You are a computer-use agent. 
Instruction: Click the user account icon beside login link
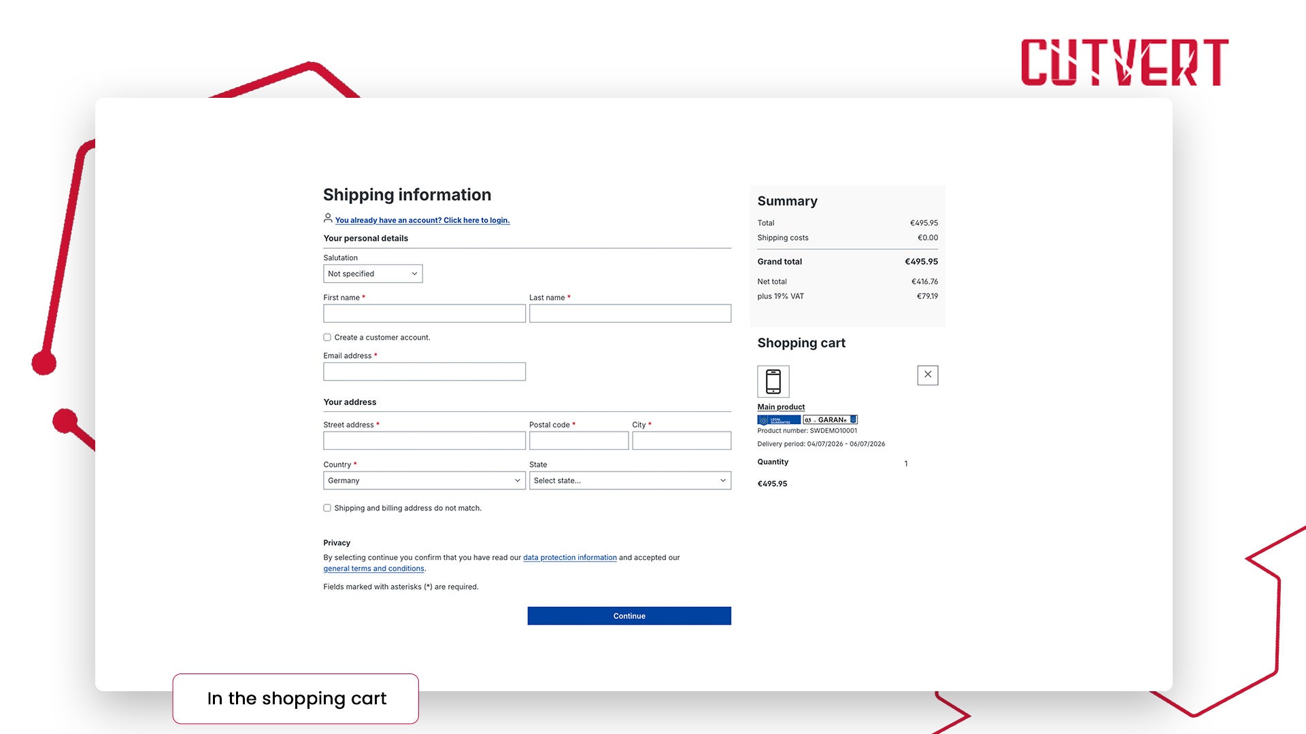tap(328, 218)
